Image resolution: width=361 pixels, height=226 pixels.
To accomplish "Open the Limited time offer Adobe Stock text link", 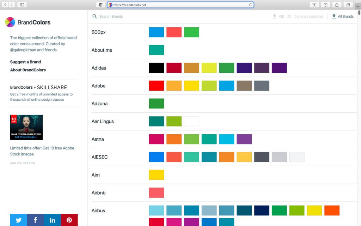I will click(x=42, y=151).
